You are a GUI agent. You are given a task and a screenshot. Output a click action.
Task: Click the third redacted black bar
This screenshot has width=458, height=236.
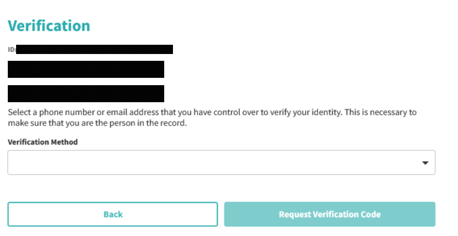pos(86,93)
